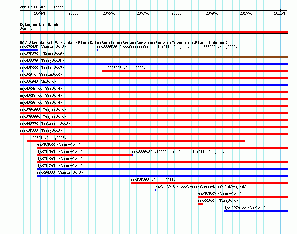Click the DGV Structural Variants track heading
Image resolution: width=297 pixels, height=234 pixels.
pos(124,43)
